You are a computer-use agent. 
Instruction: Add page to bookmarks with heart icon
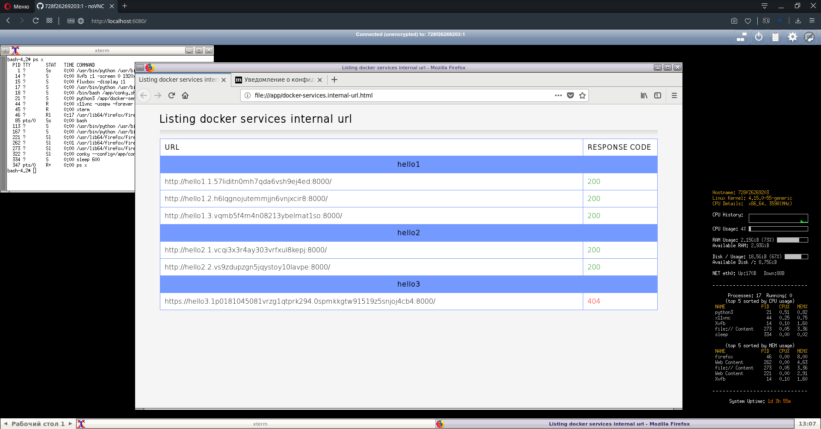pyautogui.click(x=748, y=21)
